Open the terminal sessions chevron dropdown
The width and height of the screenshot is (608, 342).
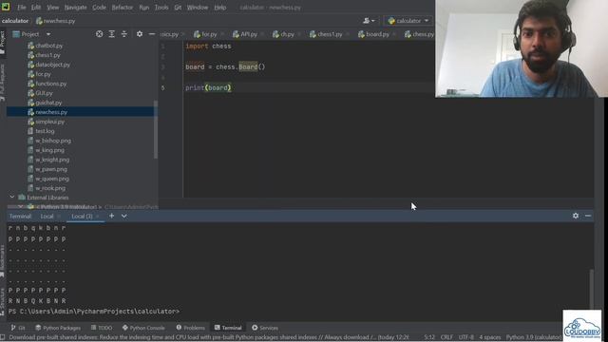[124, 216]
